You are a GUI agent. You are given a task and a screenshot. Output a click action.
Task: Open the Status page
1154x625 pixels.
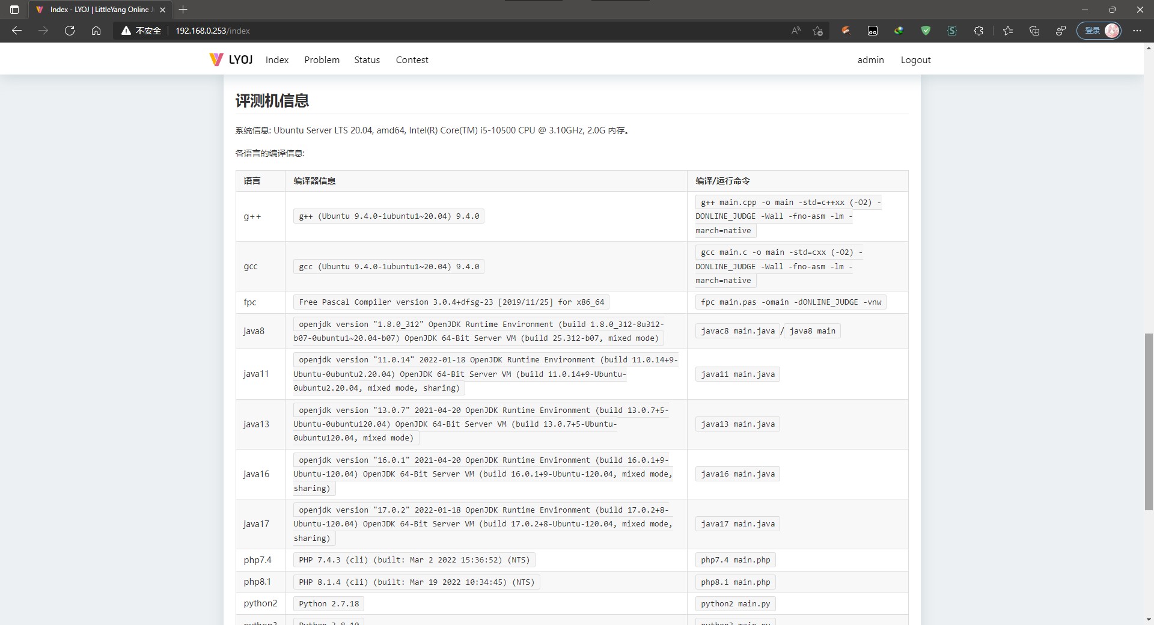coord(367,59)
